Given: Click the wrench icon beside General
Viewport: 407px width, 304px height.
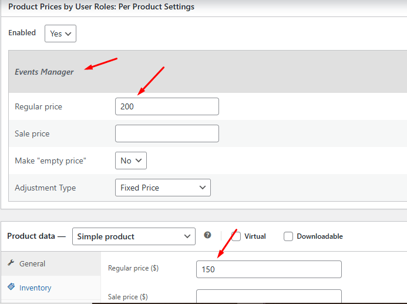Looking at the screenshot, I should tap(11, 263).
